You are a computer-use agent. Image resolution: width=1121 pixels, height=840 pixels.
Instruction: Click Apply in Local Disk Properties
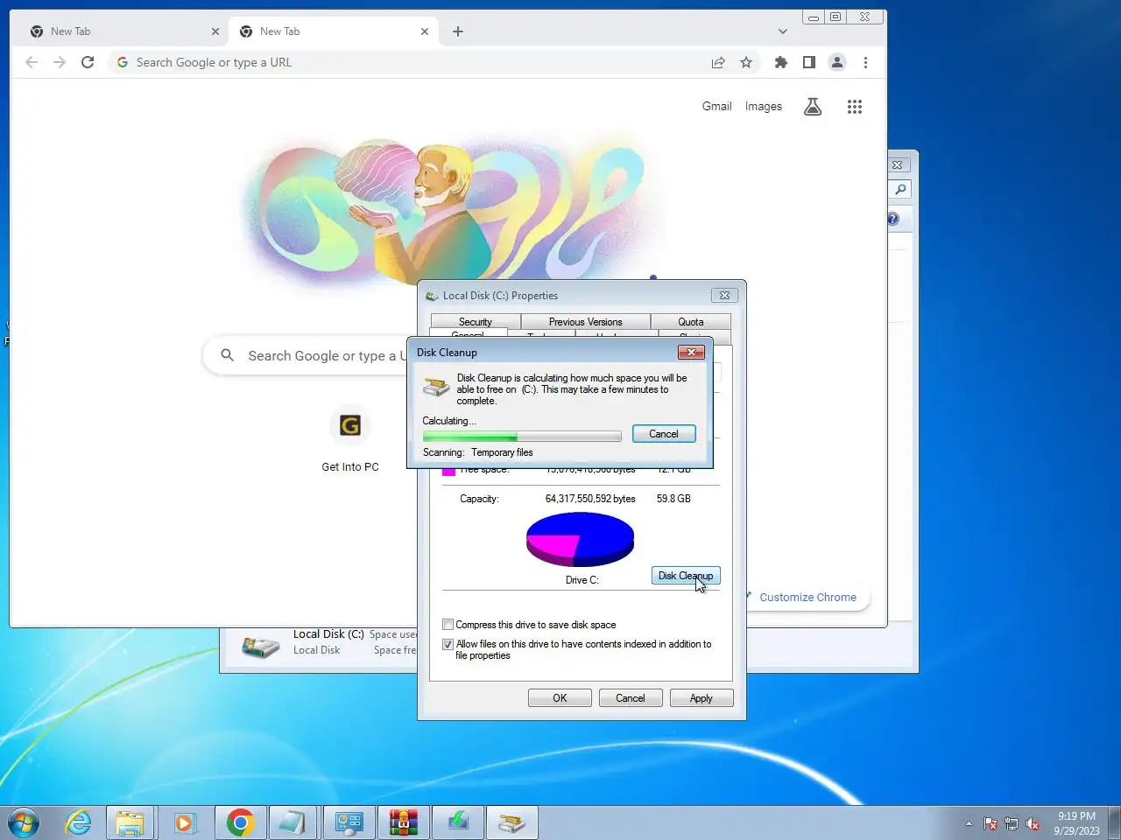[701, 698]
